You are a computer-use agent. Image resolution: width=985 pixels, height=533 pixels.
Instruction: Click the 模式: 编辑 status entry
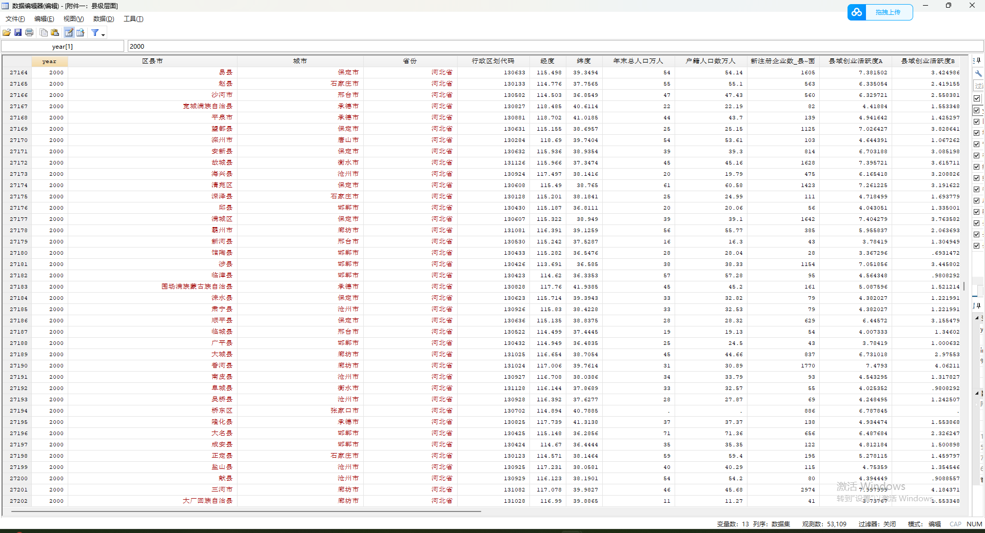[x=924, y=524]
